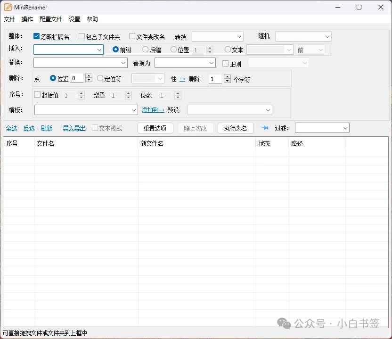Viewport: 392px width, 339px height.
Task: Click the 全选 link
Action: 11,128
